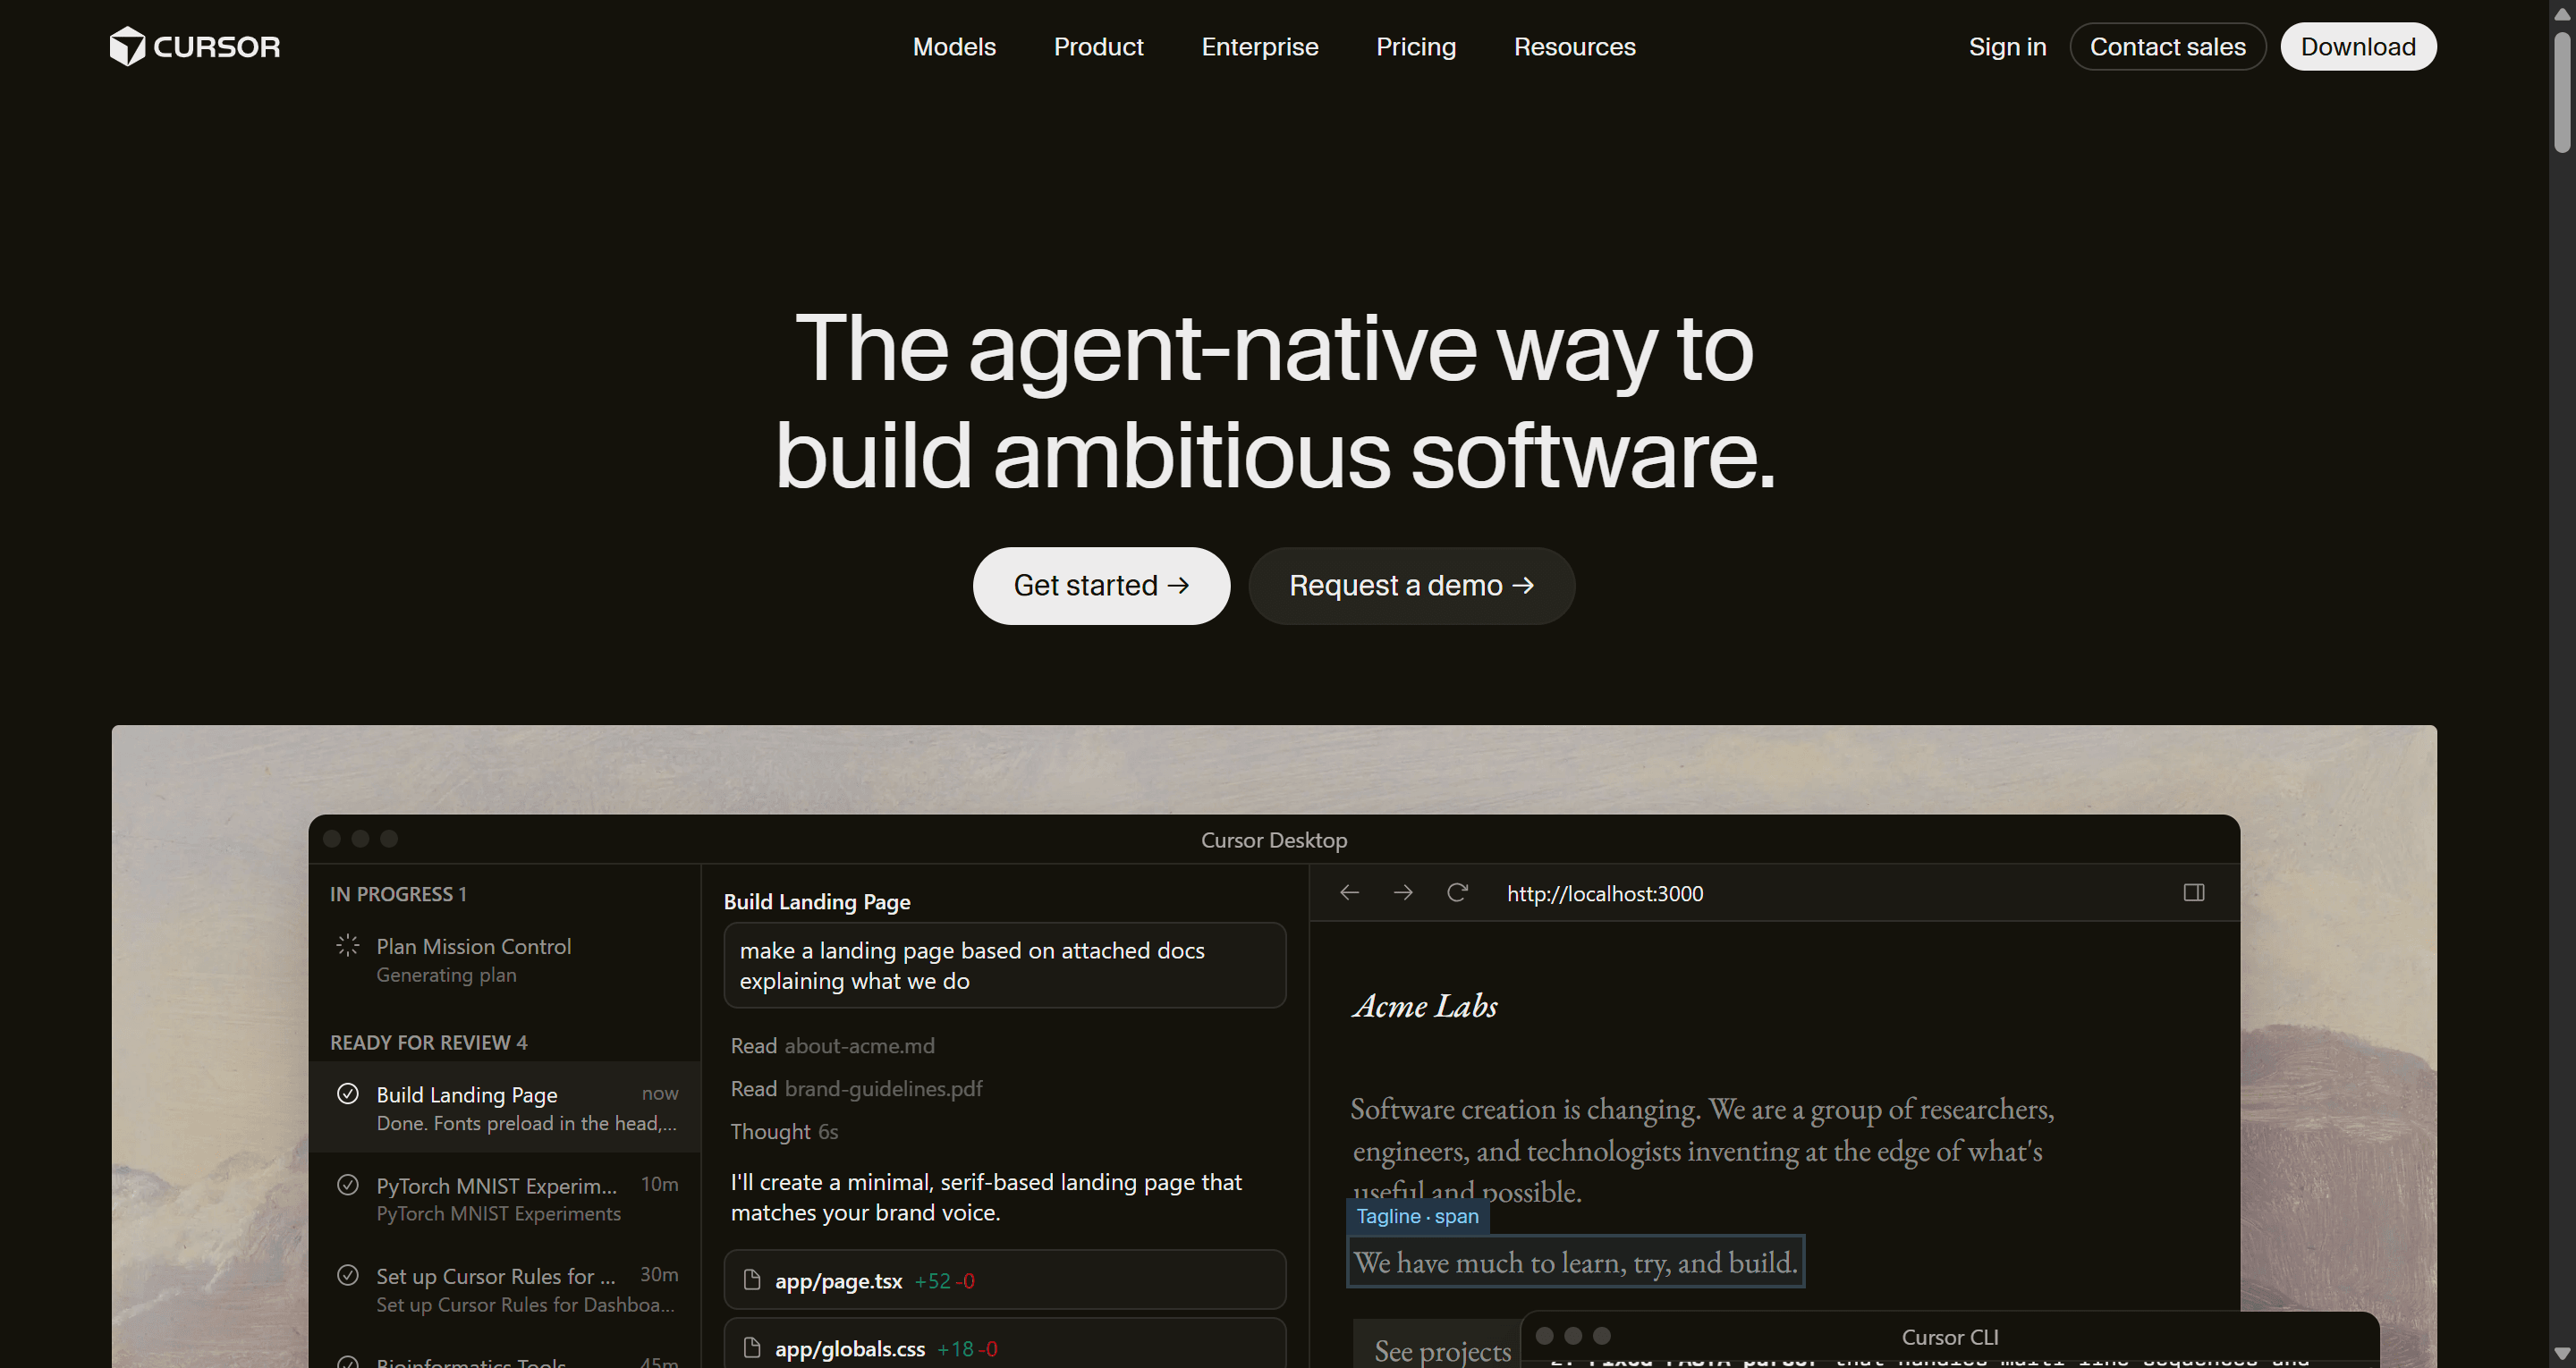Click the 'Build Landing Page' chat heading
Image resolution: width=2576 pixels, height=1368 pixels.
click(x=816, y=901)
